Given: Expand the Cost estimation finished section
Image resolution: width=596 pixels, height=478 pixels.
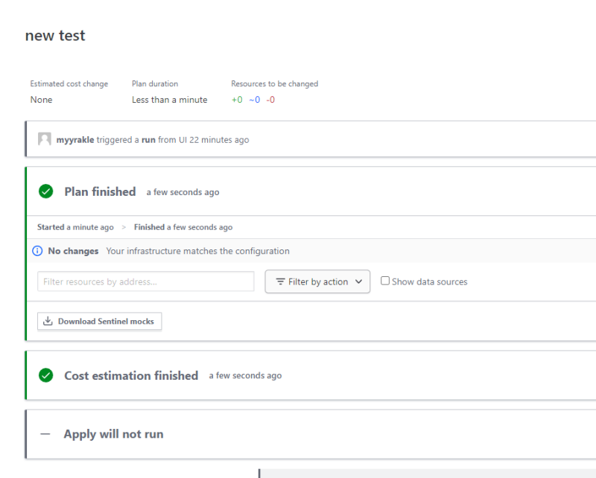Looking at the screenshot, I should click(131, 375).
